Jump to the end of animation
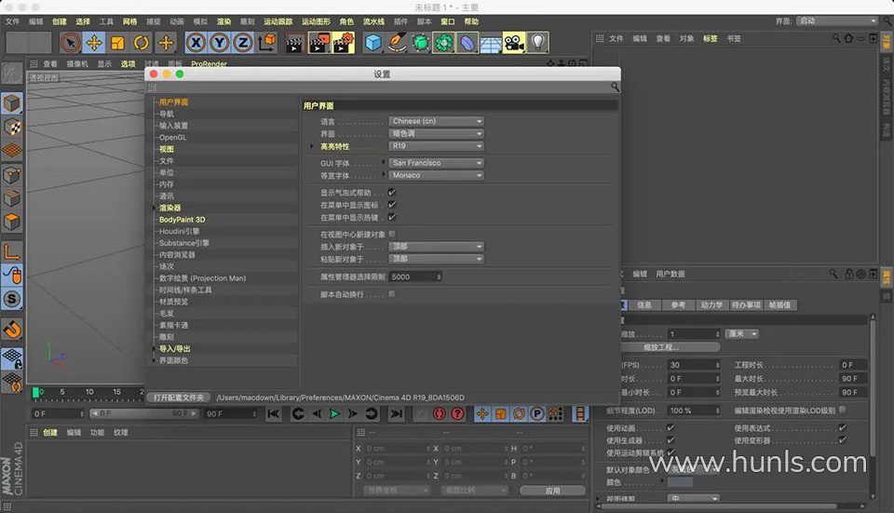This screenshot has height=513, width=894. [x=397, y=413]
